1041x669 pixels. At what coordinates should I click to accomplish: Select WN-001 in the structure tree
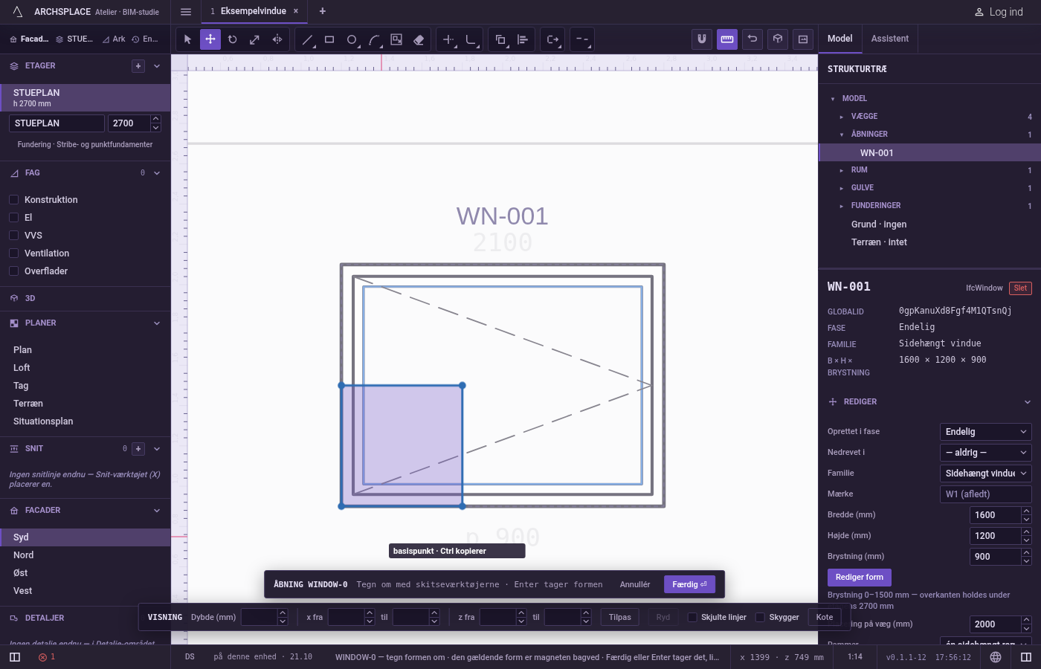(x=929, y=152)
